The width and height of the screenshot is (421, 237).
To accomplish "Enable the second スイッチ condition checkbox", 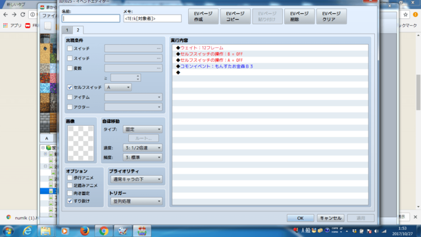I will 70,58.
